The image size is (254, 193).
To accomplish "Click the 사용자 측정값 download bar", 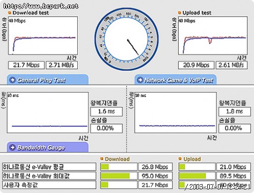I will click(119, 185).
